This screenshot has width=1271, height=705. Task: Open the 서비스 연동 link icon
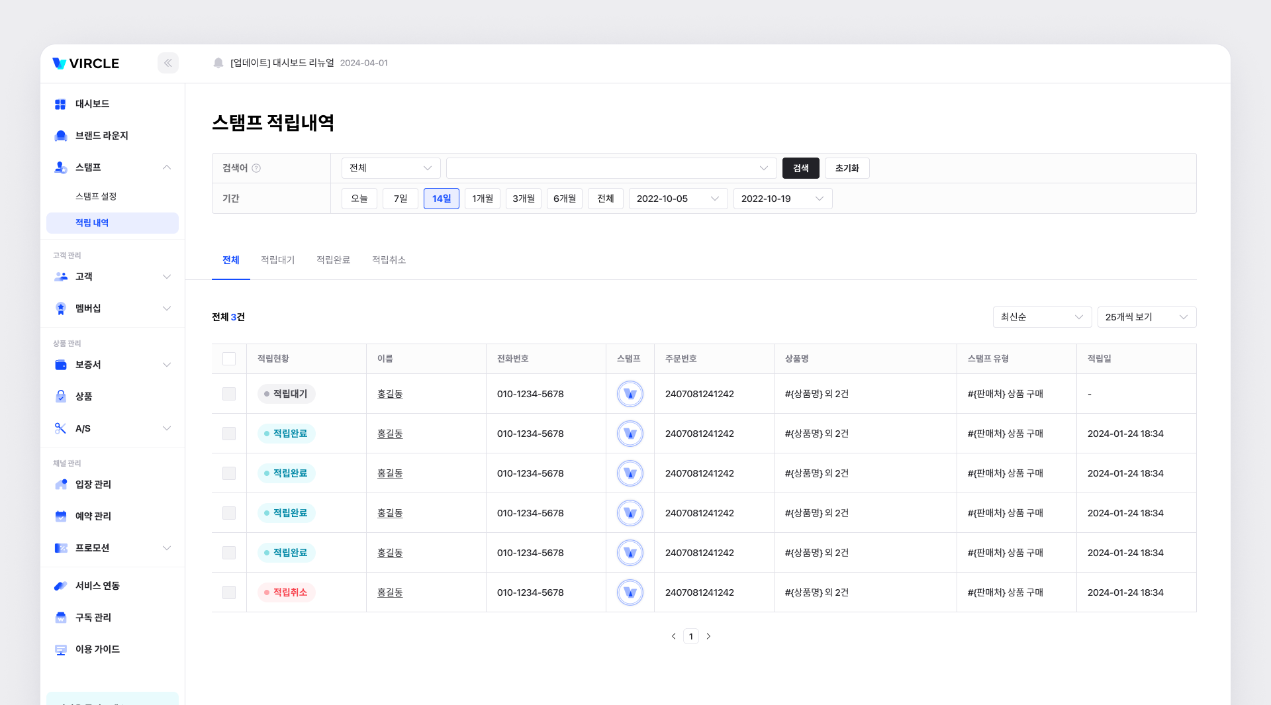point(60,586)
